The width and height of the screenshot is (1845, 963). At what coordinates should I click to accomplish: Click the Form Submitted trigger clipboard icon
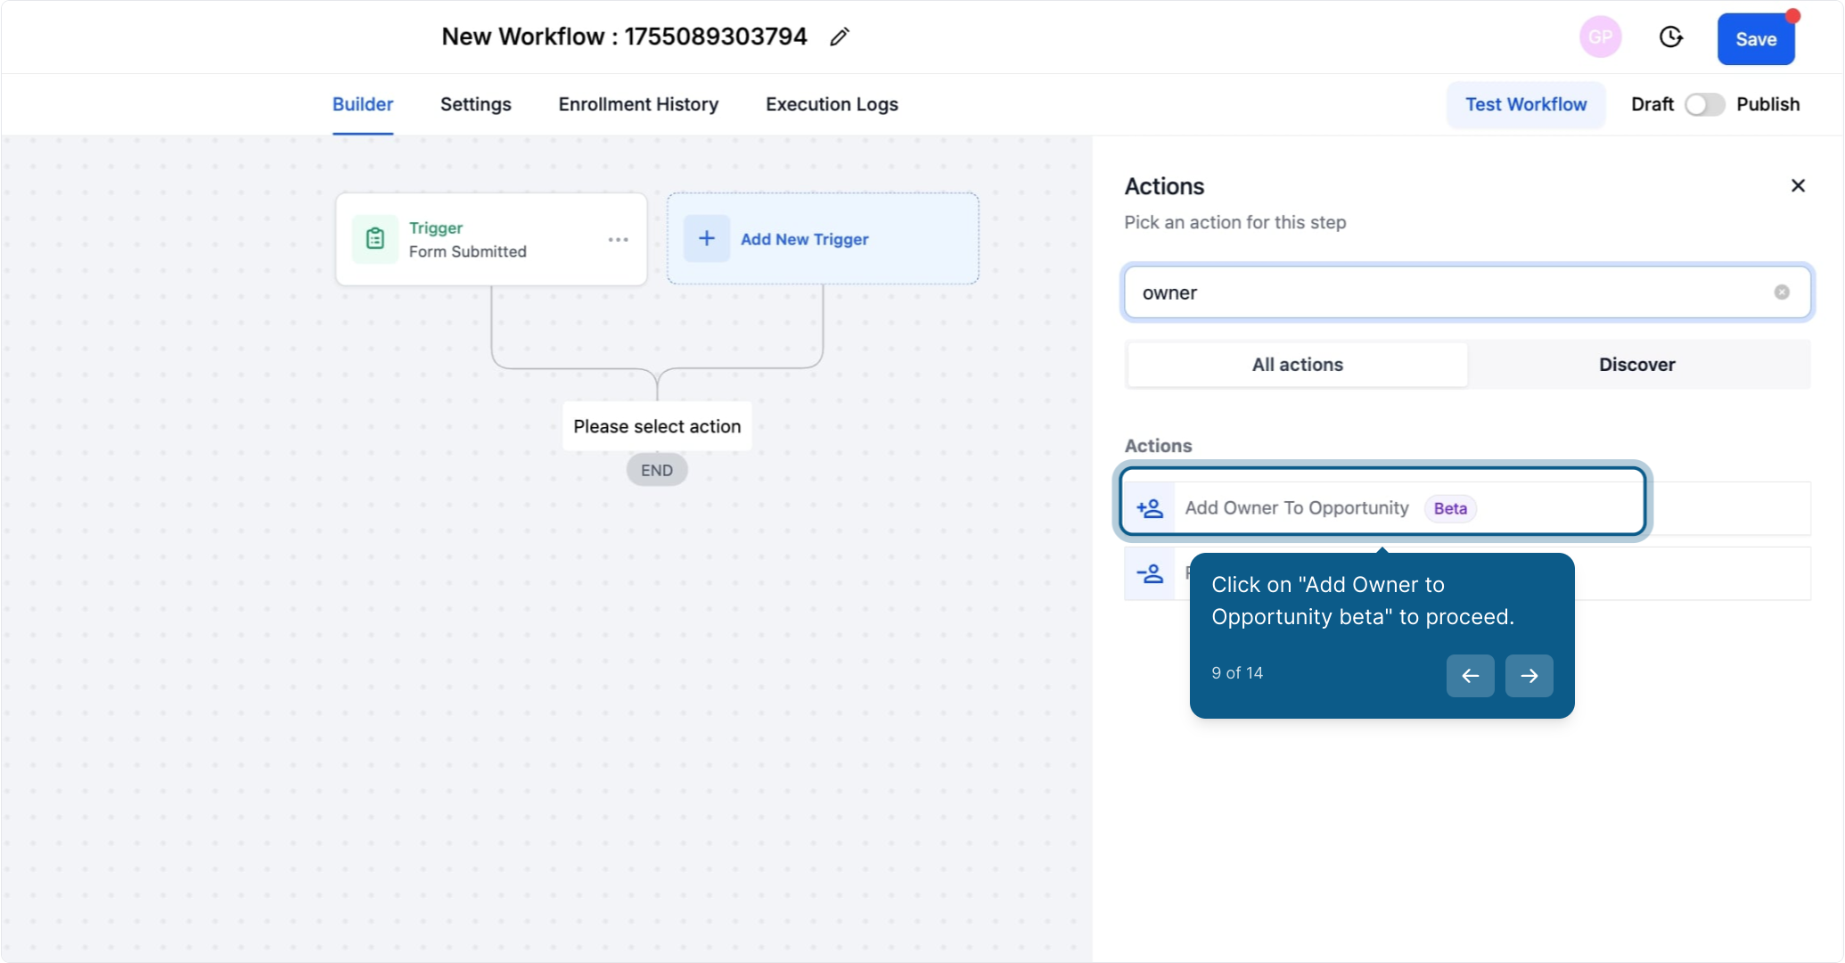pyautogui.click(x=375, y=239)
